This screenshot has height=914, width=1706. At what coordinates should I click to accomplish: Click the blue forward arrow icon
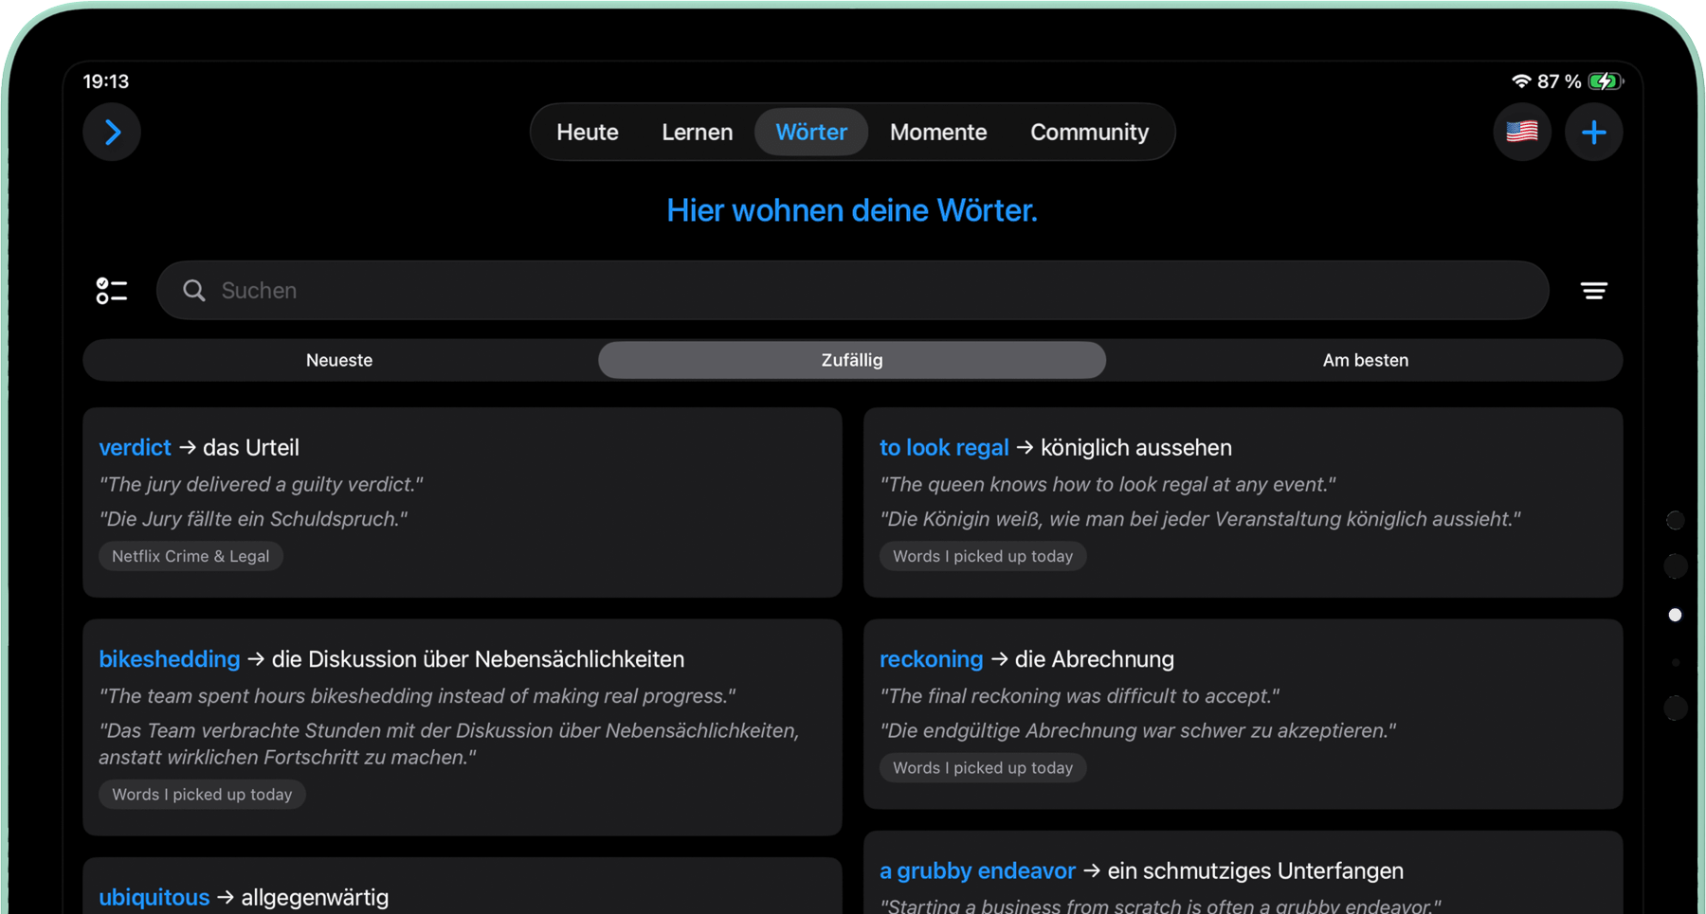[x=111, y=132]
